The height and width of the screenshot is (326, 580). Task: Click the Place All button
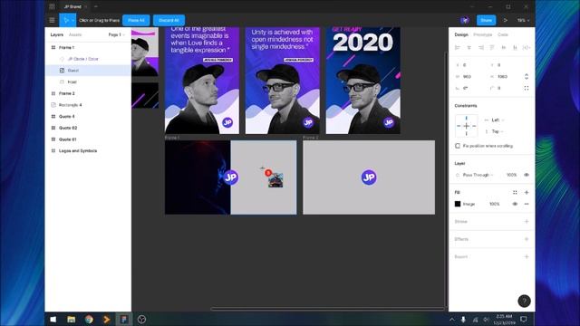click(136, 20)
